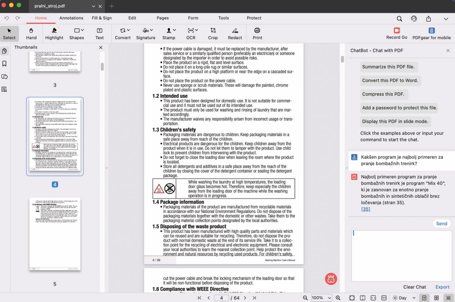
Task: Open the [35] page reference link
Action: coord(366,209)
